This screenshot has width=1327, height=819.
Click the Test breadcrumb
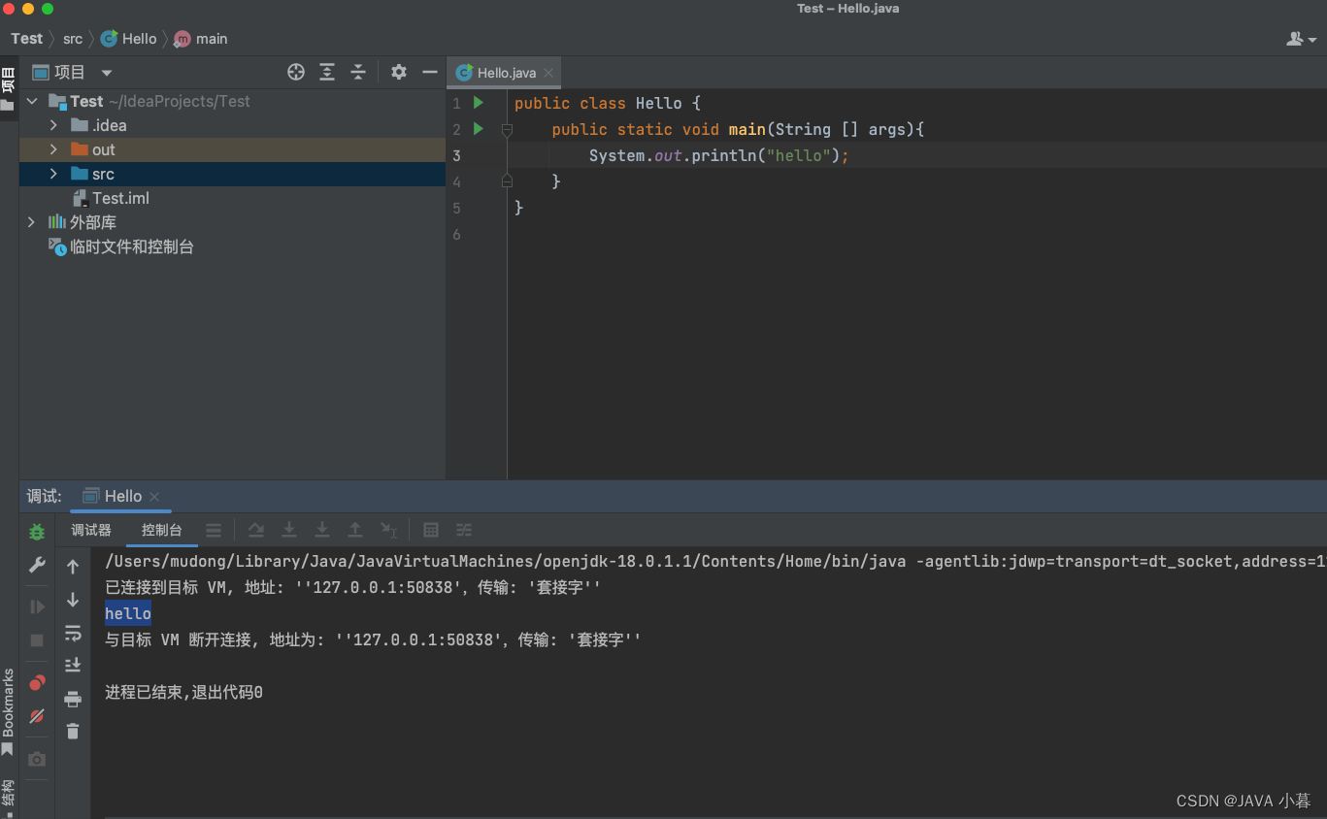click(26, 39)
